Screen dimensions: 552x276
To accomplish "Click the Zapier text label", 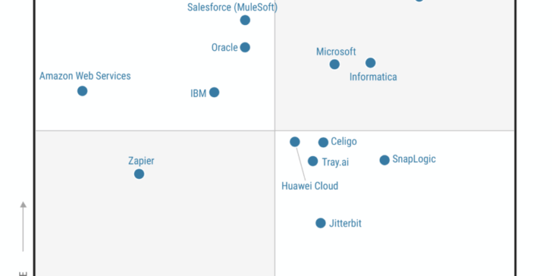I will pos(141,161).
